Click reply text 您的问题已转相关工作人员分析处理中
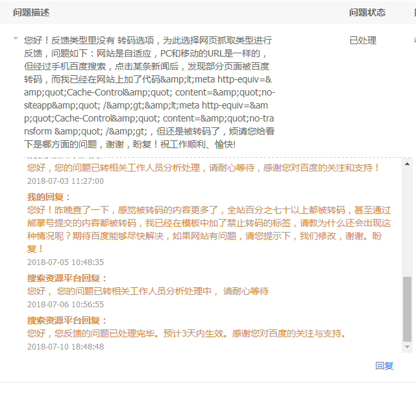 [134, 291]
